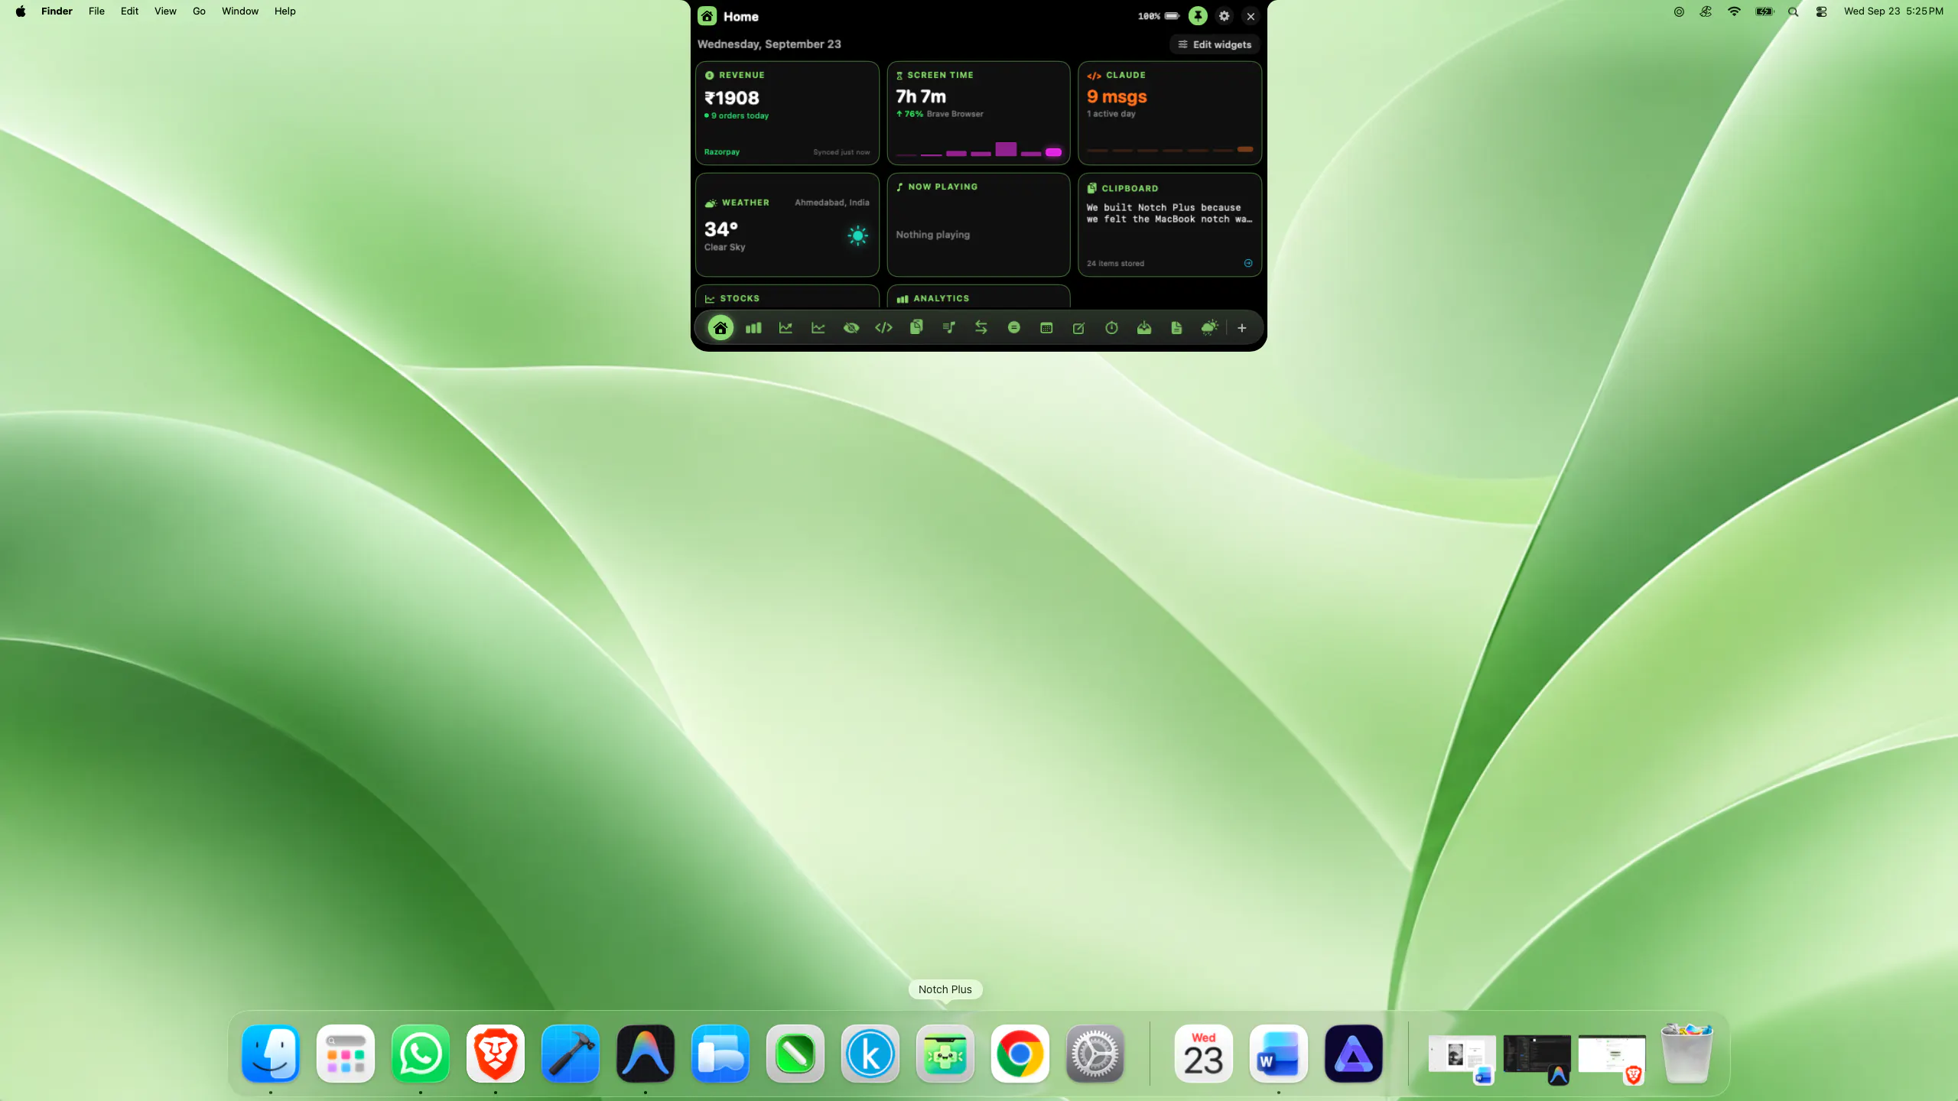The image size is (1958, 1101).
Task: Click the blue arrow in Clipboard widget
Action: pyautogui.click(x=1248, y=263)
